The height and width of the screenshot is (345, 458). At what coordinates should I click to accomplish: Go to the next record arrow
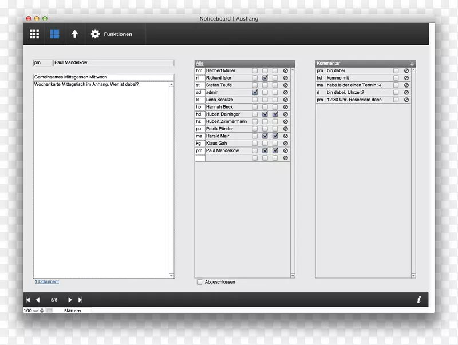click(70, 299)
